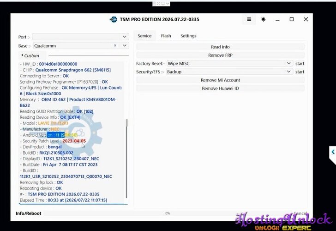Click Removing frp lock OK line
Image resolution: width=336 pixels, height=231 pixels.
[x=42, y=182]
